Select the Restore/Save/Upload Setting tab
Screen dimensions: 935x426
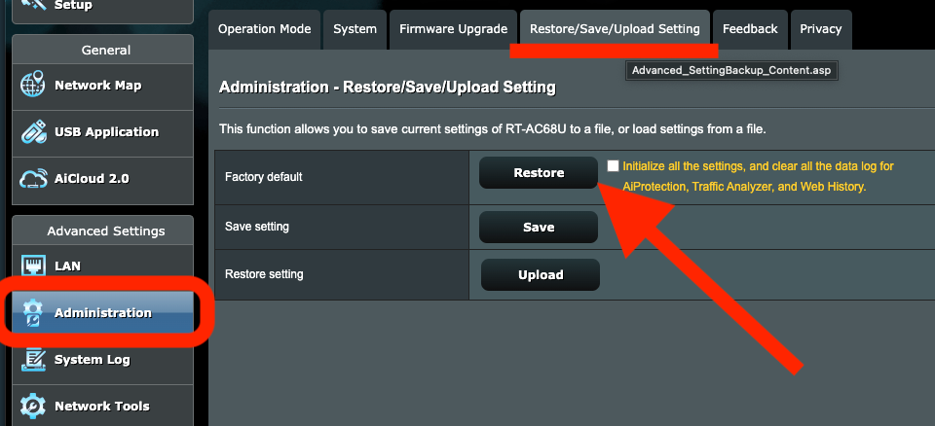(x=615, y=29)
